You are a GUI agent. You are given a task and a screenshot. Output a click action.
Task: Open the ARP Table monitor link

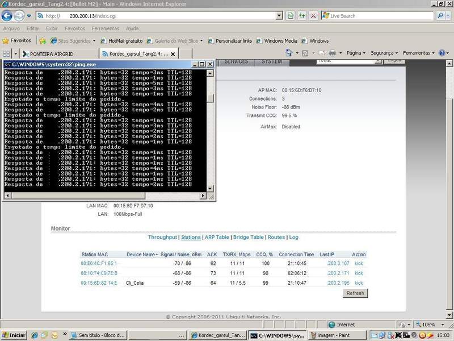click(x=217, y=237)
